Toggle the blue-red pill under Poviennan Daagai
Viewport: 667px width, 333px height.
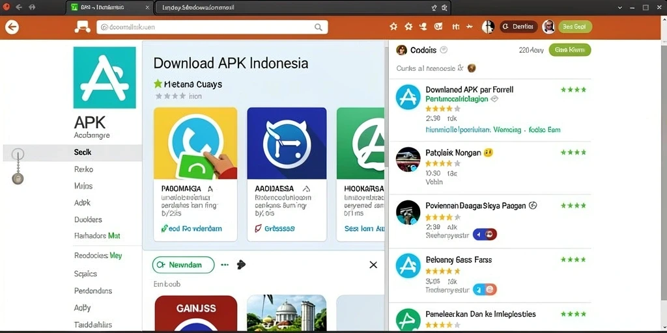pos(485,234)
